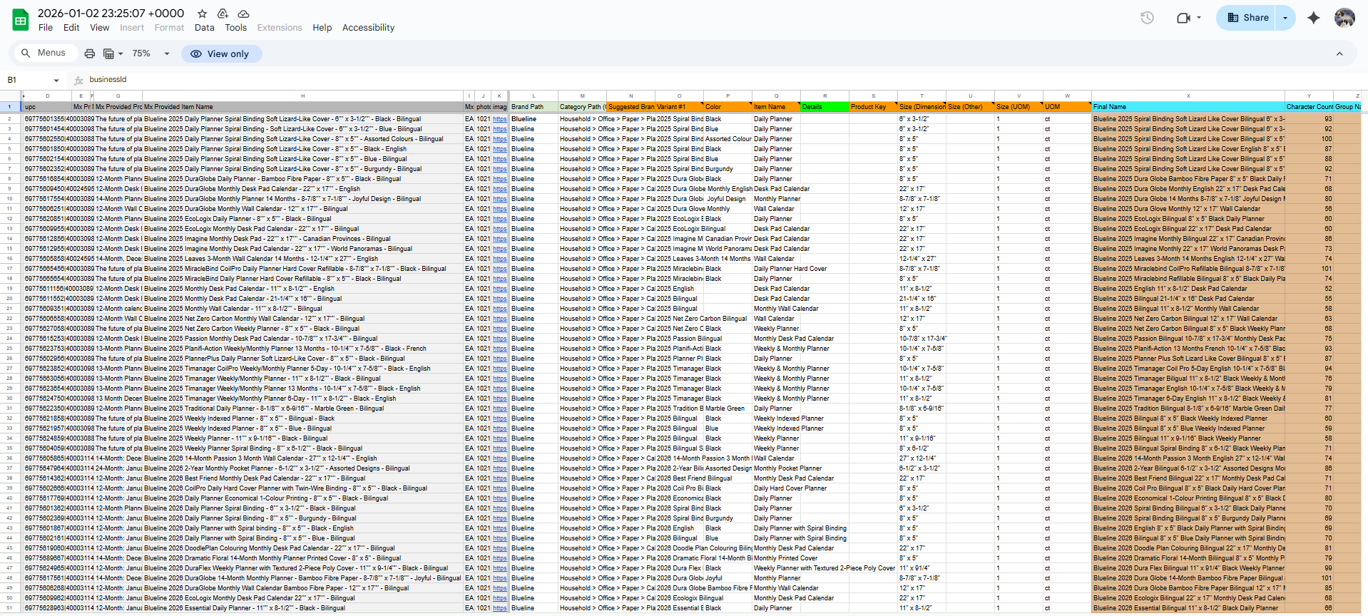
Task: Open the Gemini sparkle assistant
Action: click(1313, 18)
